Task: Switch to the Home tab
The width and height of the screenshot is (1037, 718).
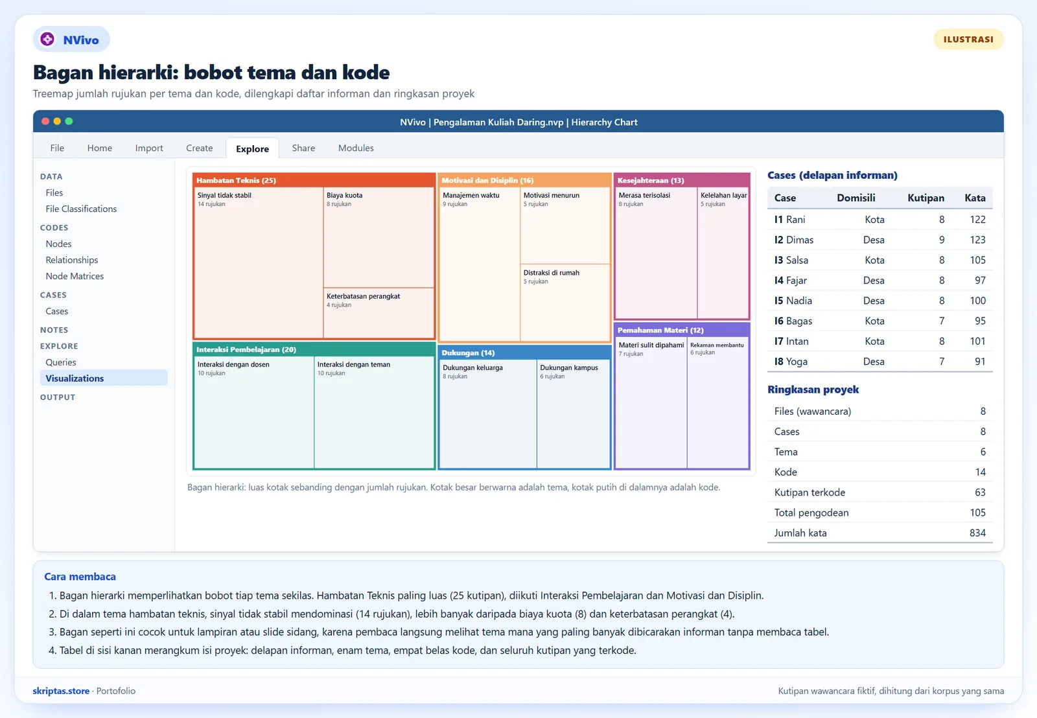Action: [100, 148]
